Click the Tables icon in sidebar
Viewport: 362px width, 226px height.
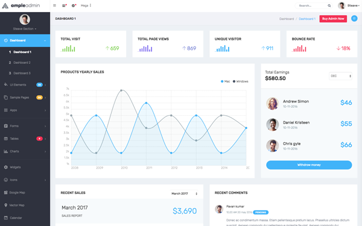[6, 139]
